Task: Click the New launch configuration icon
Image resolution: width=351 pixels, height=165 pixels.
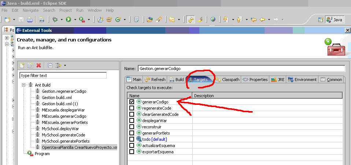Action: (x=22, y=65)
